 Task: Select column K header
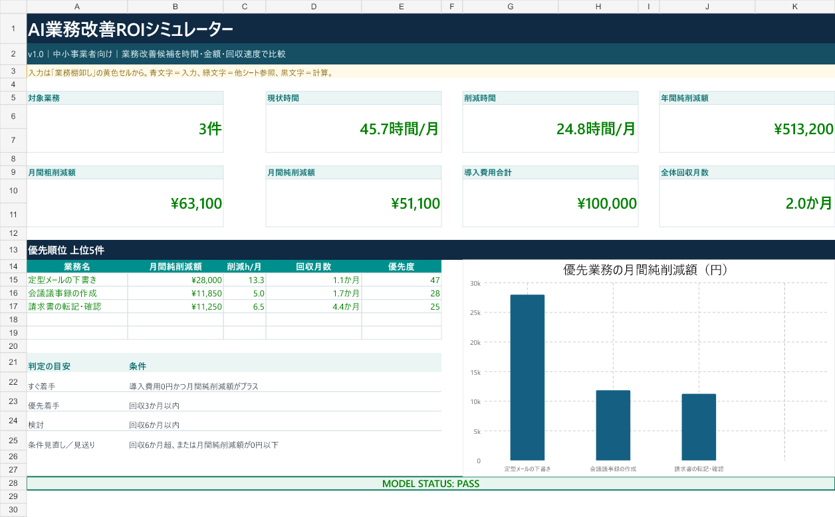(795, 6)
